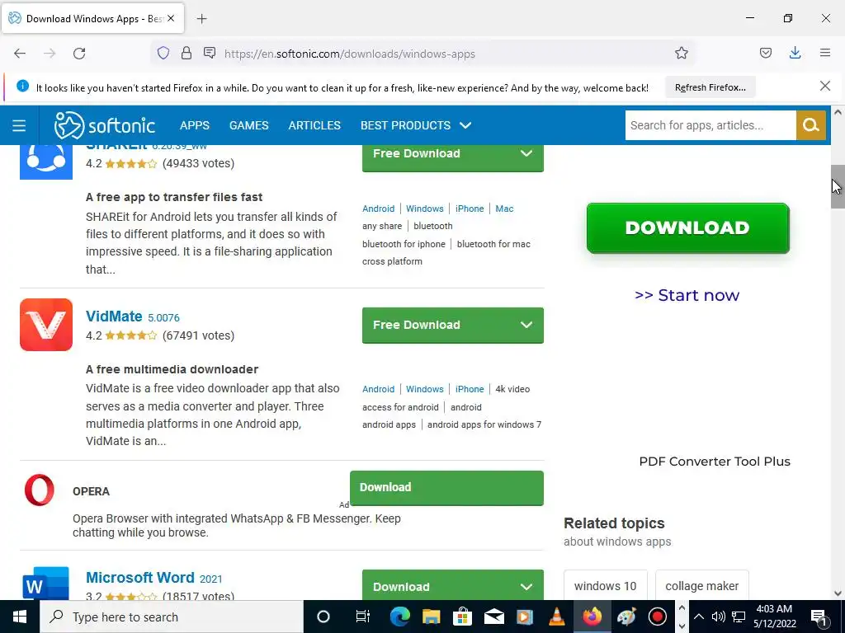Viewport: 845px width, 633px height.
Task: Open the collage maker related topic
Action: 701,586
